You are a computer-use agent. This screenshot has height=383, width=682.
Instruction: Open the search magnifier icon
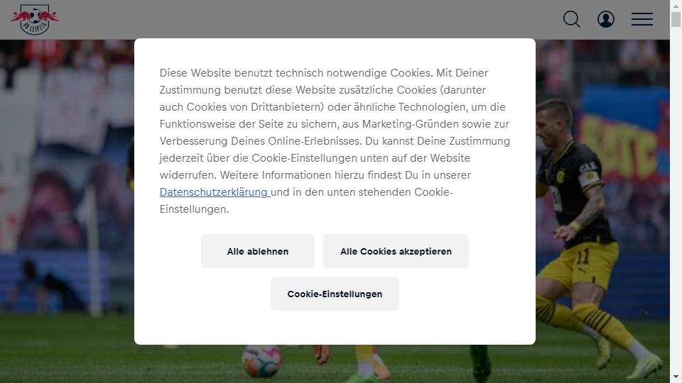[x=571, y=19]
